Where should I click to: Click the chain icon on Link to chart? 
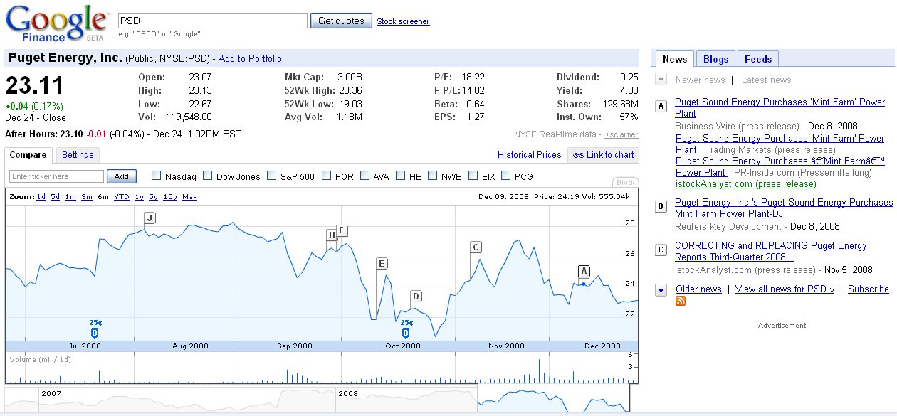578,155
